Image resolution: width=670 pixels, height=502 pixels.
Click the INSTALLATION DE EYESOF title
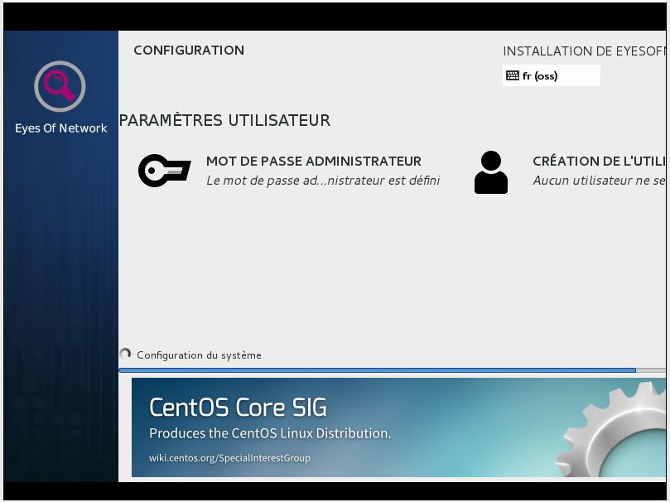[584, 51]
